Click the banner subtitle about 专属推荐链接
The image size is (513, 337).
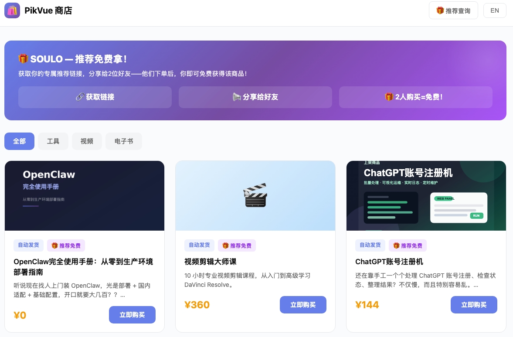coord(132,74)
